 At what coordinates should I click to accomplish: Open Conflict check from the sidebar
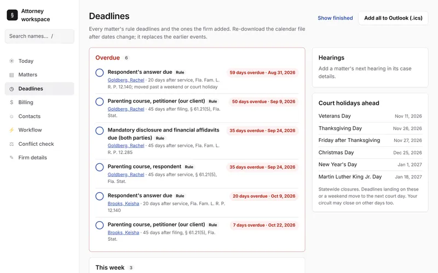(x=39, y=144)
